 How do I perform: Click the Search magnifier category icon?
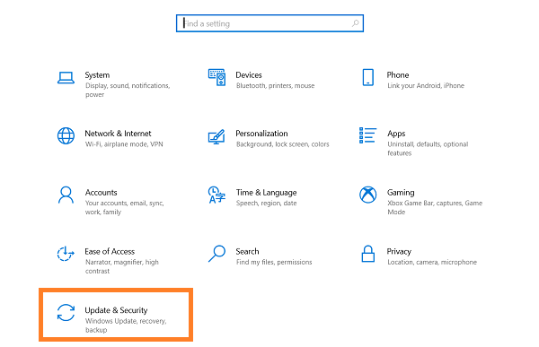(x=216, y=254)
